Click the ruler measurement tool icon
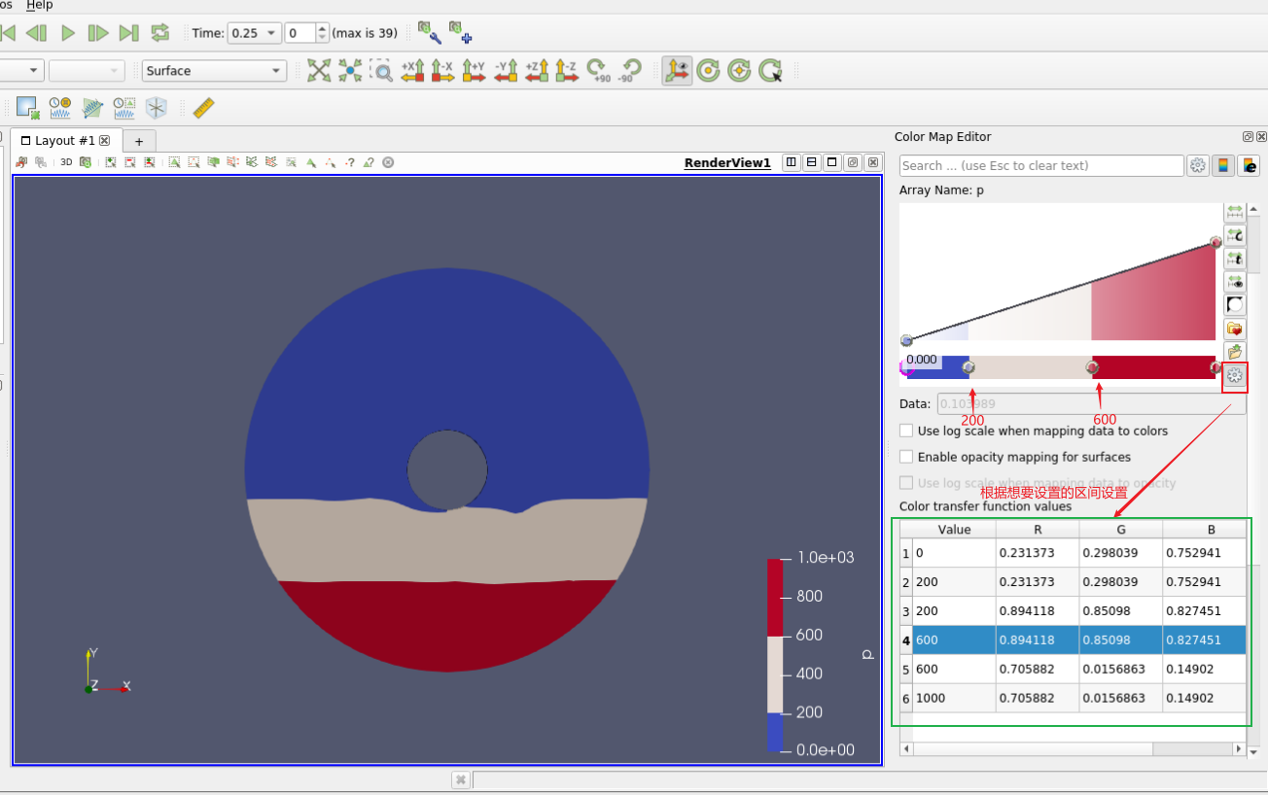 pyautogui.click(x=203, y=108)
